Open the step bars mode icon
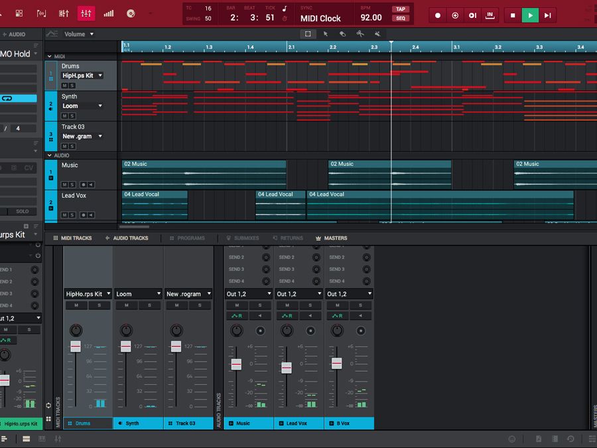The height and width of the screenshot is (448, 597). click(x=109, y=14)
